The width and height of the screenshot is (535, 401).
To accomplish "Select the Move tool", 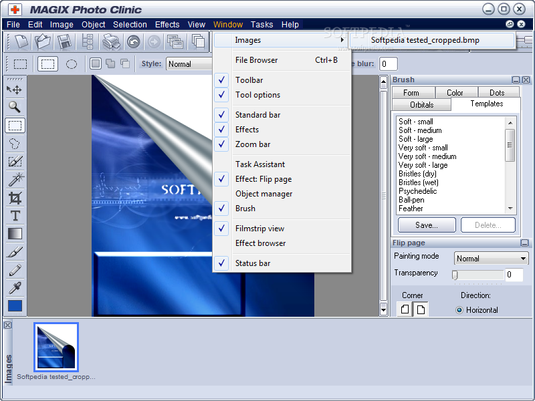I will pos(15,90).
